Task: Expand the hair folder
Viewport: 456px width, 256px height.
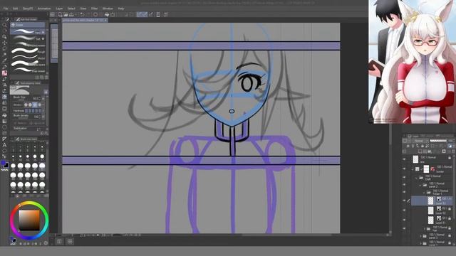Action: [x=425, y=229]
